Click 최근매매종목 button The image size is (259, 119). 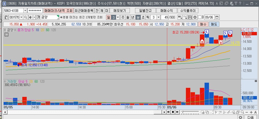(84, 11)
